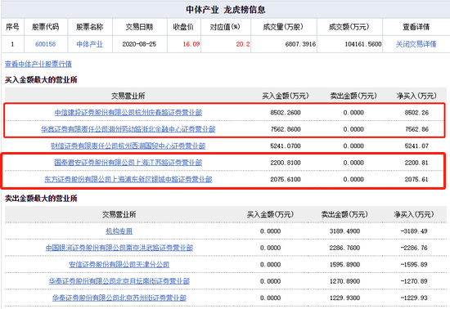Open 财信证券杭州西湖国贸中心营业部 link
Image resolution: width=450 pixels, height=309 pixels.
point(128,146)
